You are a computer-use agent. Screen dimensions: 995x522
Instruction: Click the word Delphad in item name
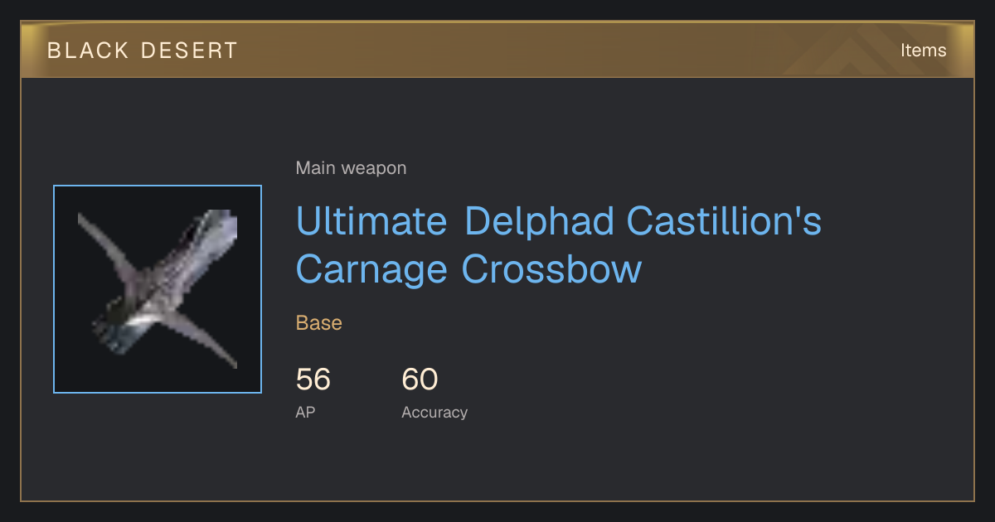point(539,221)
